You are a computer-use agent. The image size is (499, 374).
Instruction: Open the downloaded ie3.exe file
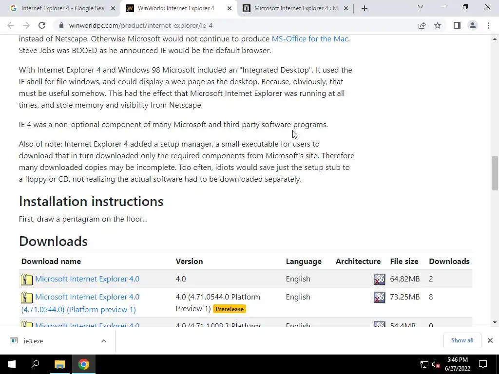(34, 341)
